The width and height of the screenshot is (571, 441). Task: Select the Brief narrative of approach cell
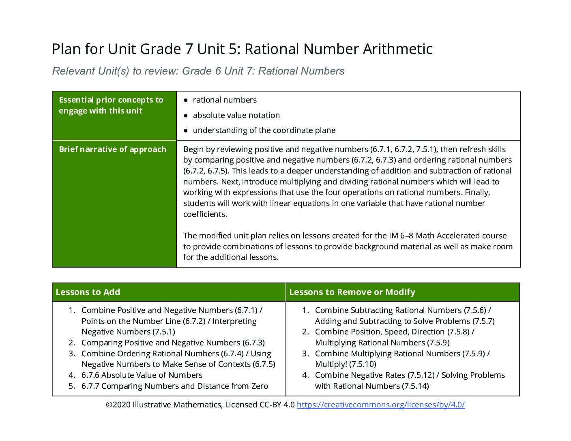114,204
